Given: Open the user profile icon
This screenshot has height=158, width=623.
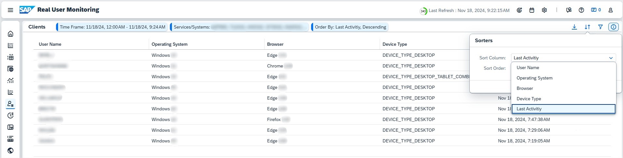Looking at the screenshot, I should (x=610, y=10).
